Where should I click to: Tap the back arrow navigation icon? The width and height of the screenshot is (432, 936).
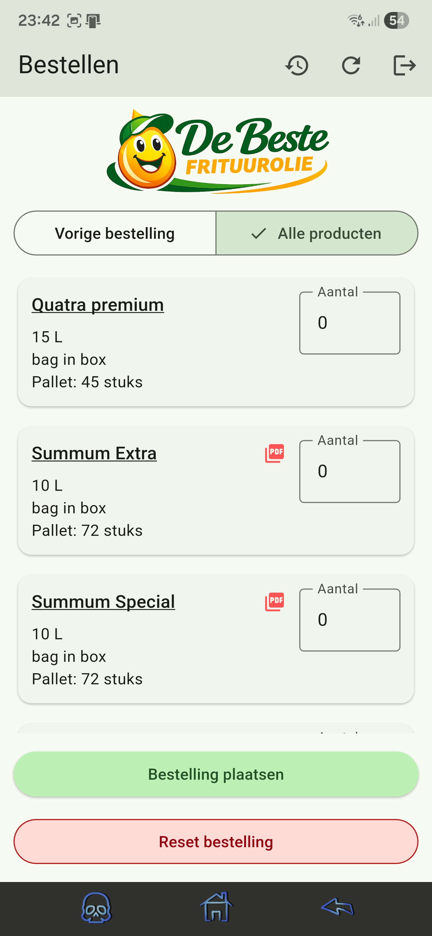(x=337, y=907)
